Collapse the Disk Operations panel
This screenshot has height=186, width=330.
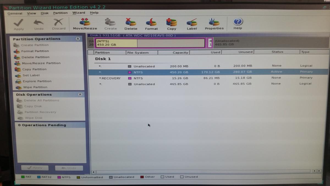point(80,95)
